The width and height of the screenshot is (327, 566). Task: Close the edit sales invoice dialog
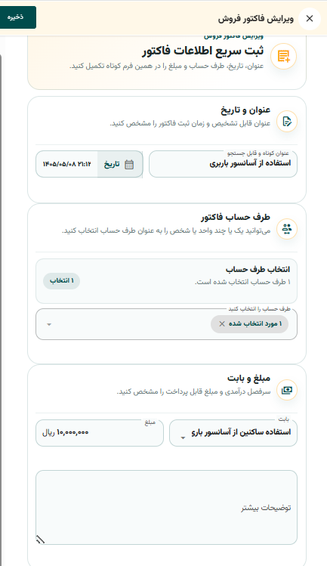tap(310, 18)
